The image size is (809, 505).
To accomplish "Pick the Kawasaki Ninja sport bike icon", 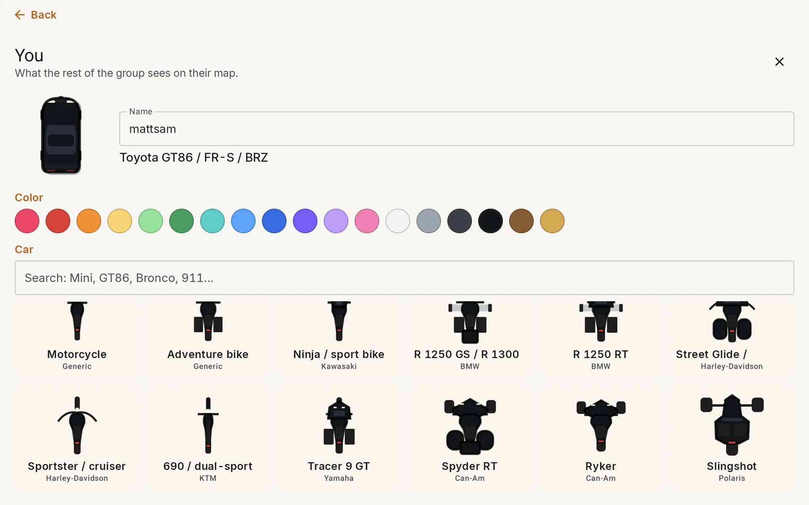I will [339, 321].
